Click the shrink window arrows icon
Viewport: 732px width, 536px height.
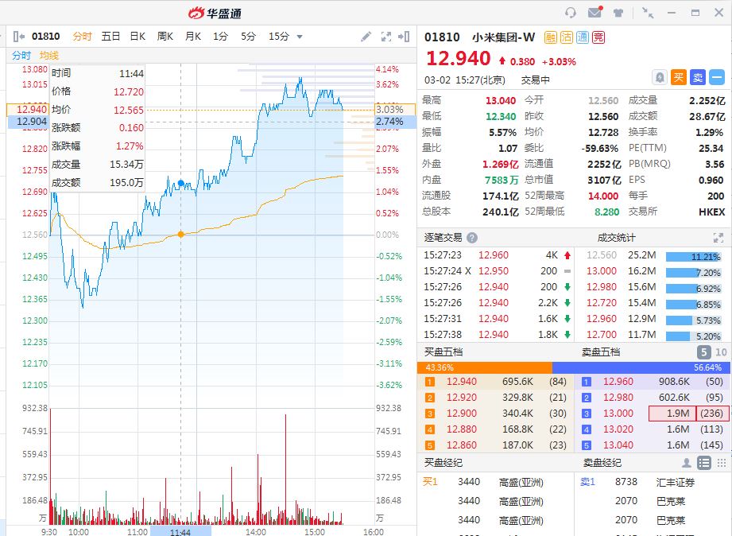click(x=648, y=13)
